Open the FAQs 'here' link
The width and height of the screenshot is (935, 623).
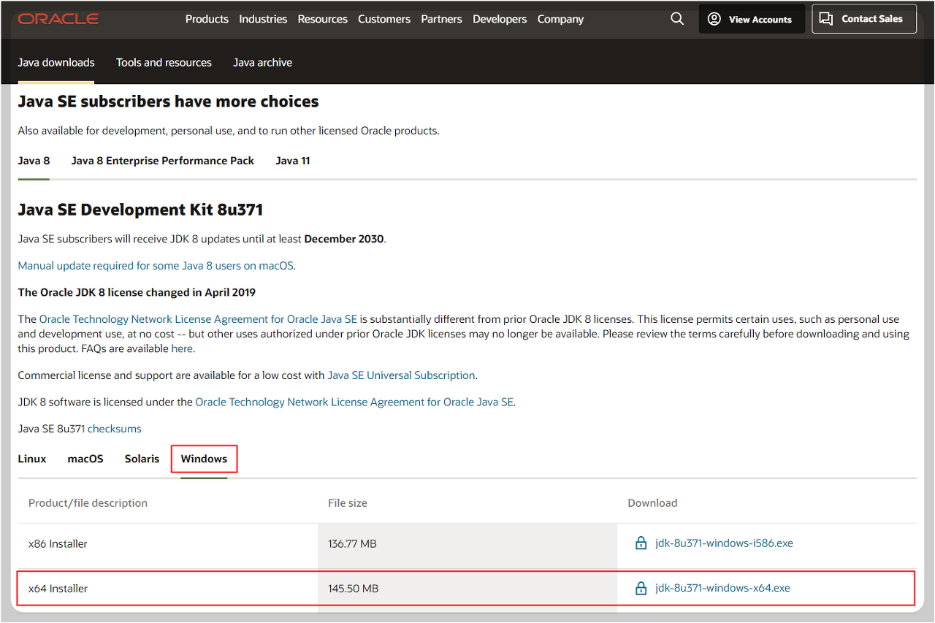click(x=182, y=348)
